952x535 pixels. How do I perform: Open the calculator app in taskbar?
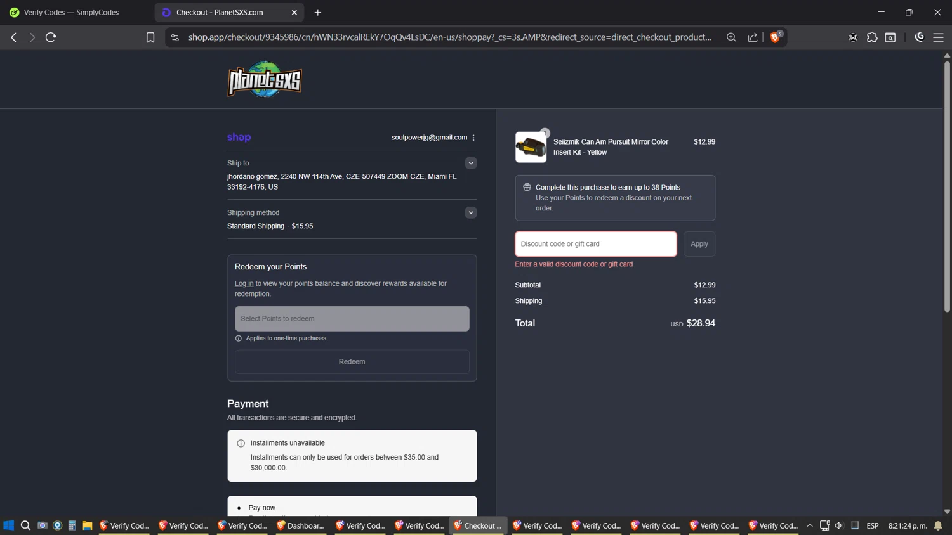point(72,525)
